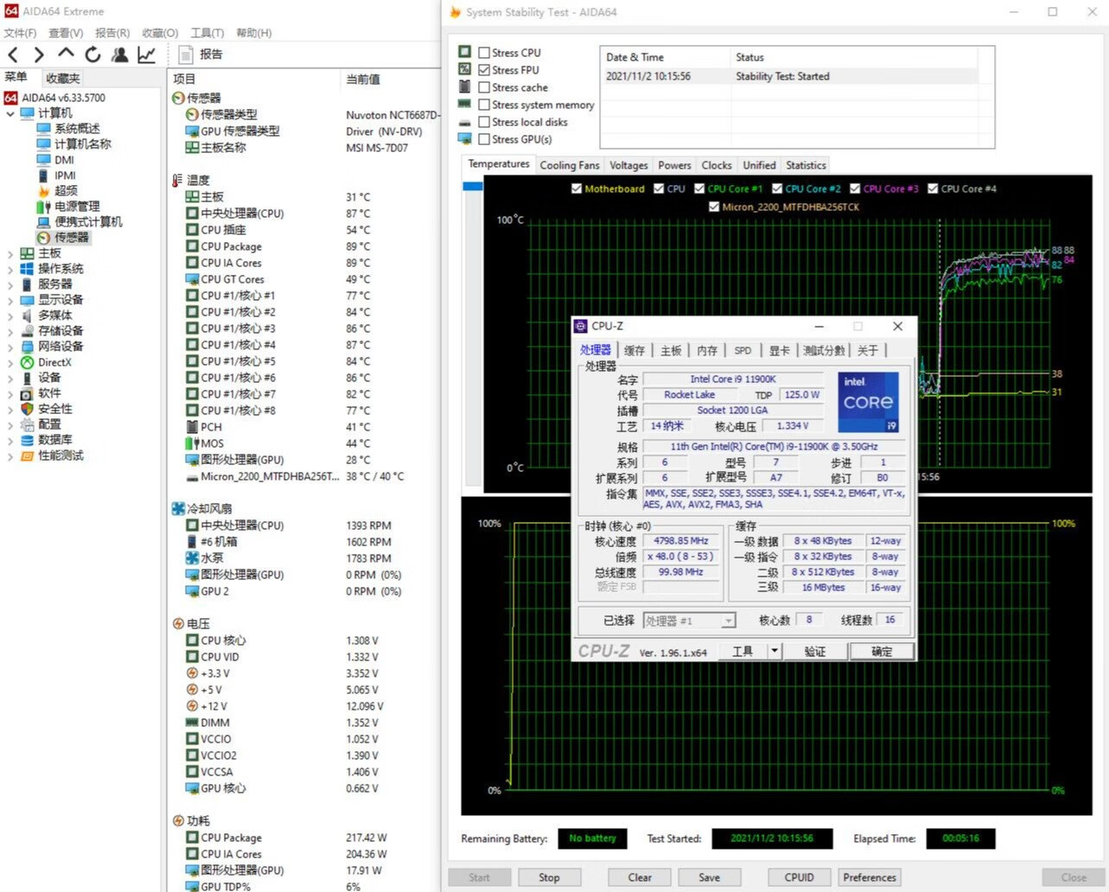Click the 确定 OK button in CPU-Z
The height and width of the screenshot is (892, 1109).
click(x=881, y=651)
